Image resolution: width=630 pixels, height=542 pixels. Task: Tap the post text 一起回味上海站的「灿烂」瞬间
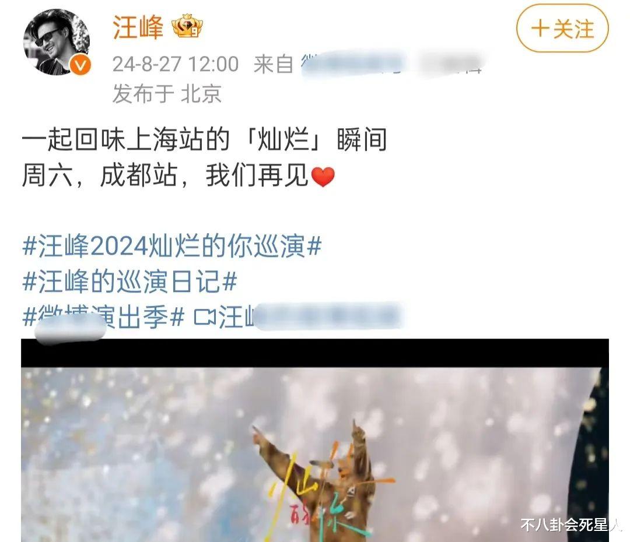(x=204, y=140)
